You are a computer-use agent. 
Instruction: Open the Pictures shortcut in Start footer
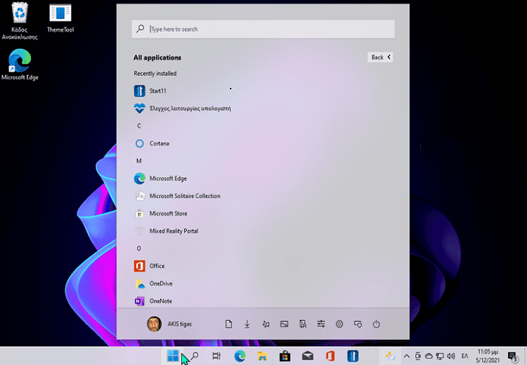point(284,324)
